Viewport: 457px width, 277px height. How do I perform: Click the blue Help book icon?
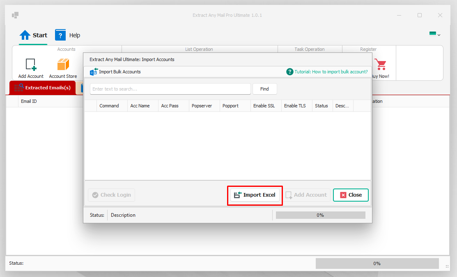60,35
